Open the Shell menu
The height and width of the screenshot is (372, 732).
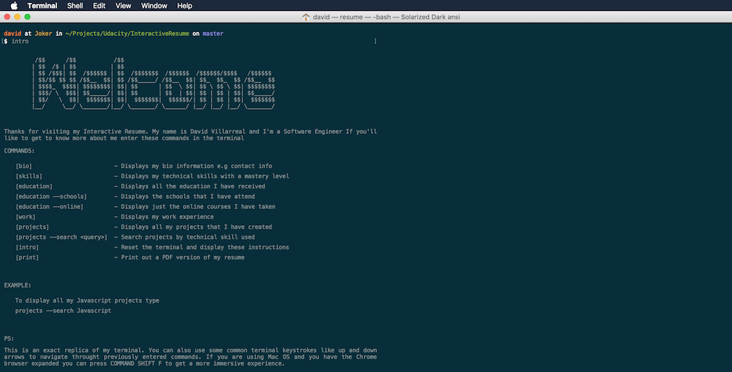(x=75, y=6)
